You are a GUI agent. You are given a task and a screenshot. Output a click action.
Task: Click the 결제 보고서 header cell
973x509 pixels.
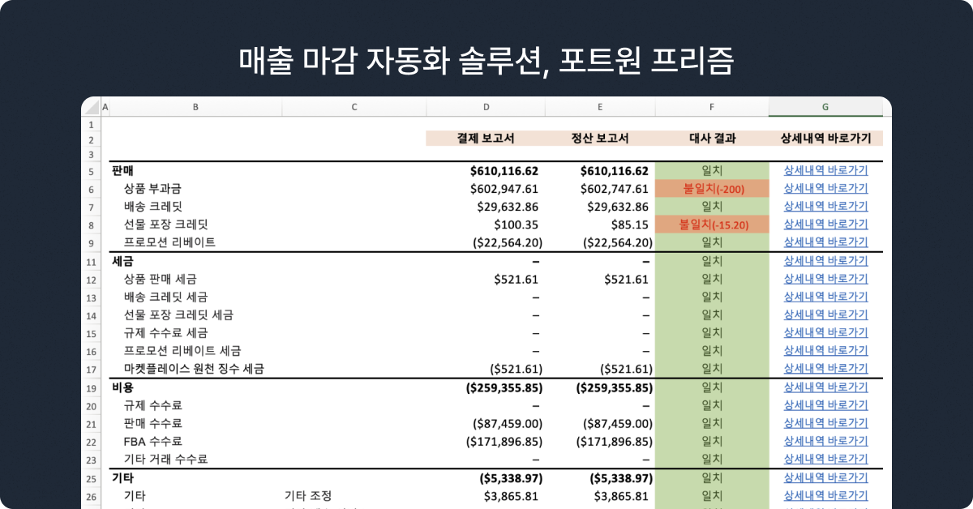tap(486, 139)
